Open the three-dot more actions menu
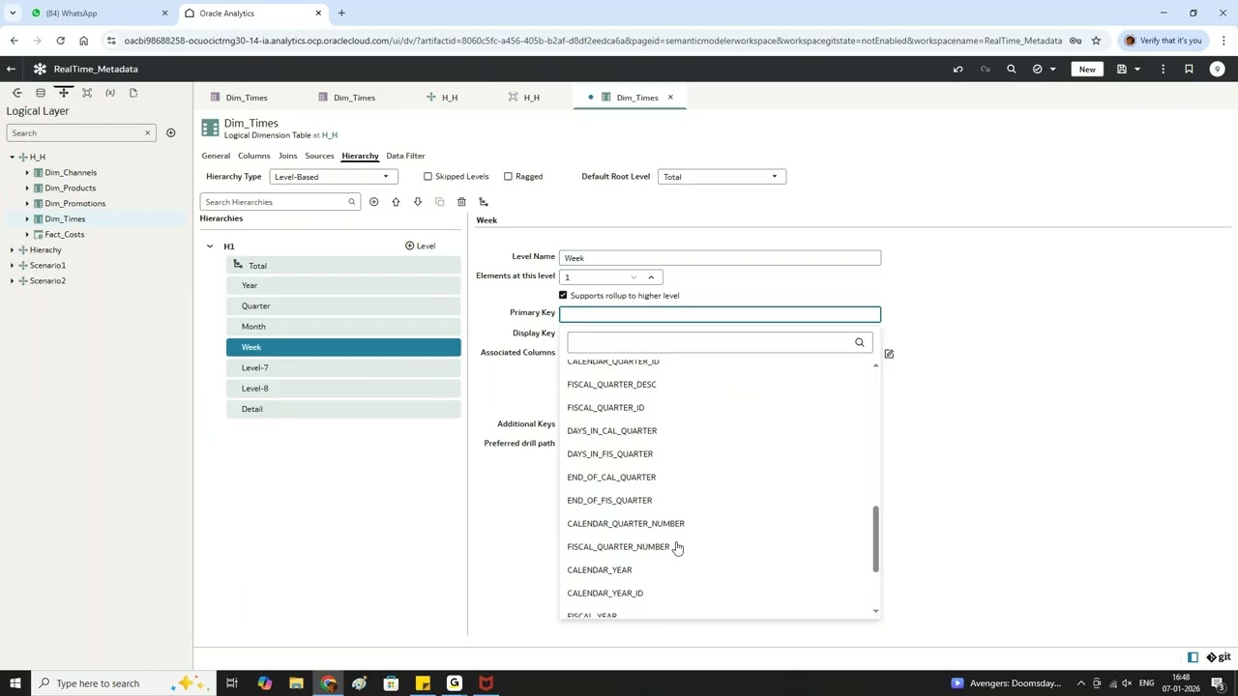Screen dimensions: 1238x696 click(x=1163, y=69)
